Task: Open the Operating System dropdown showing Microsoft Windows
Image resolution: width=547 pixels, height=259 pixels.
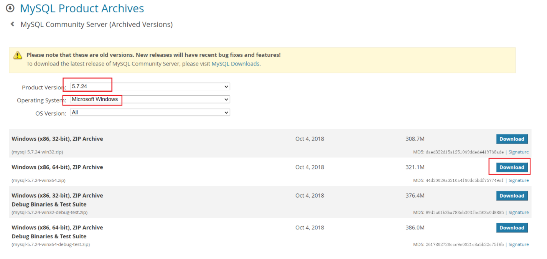Action: pyautogui.click(x=150, y=99)
